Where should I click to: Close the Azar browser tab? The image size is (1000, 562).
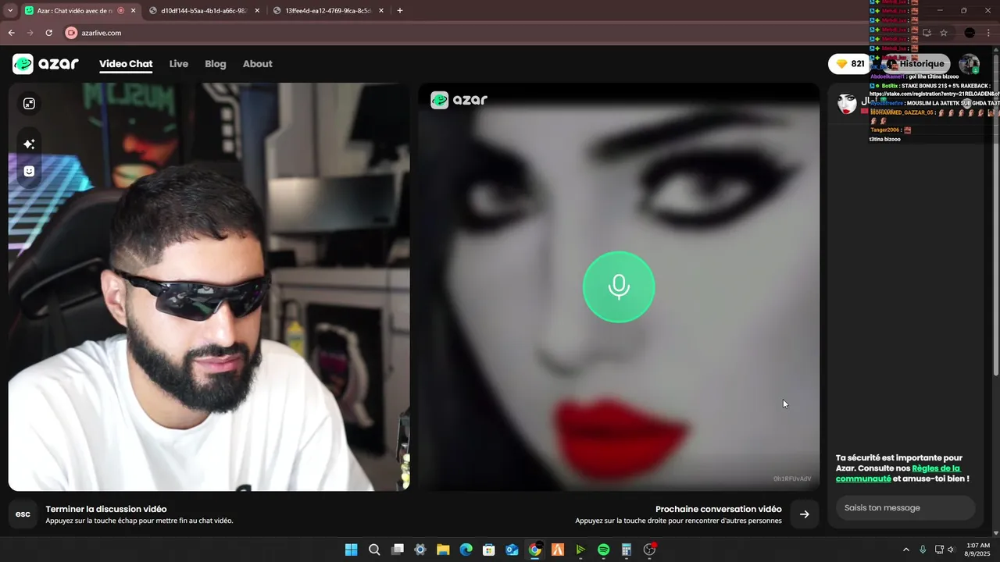(x=133, y=11)
